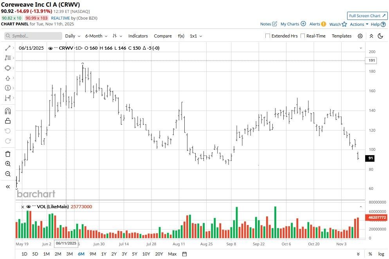Image resolution: width=389 pixels, height=259 pixels.
Task: Add to My Charts
Action: coord(293,24)
